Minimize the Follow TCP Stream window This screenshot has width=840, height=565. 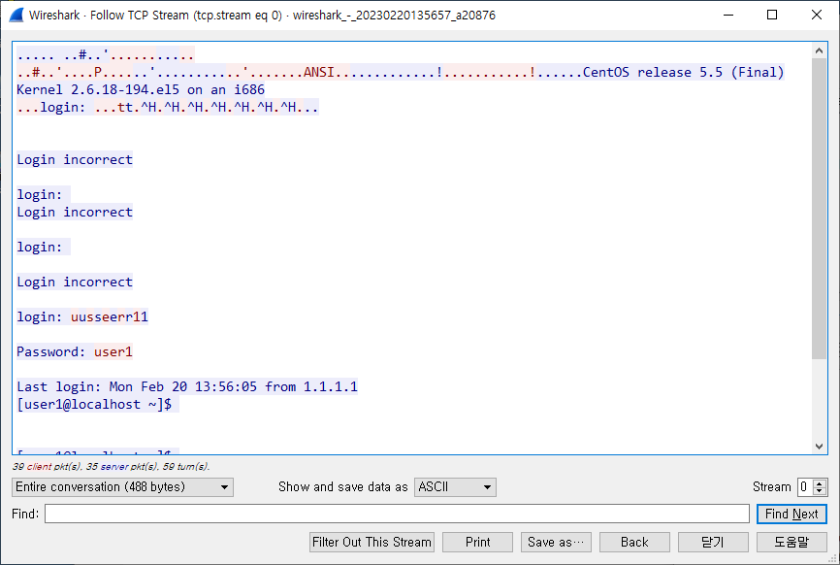(728, 15)
